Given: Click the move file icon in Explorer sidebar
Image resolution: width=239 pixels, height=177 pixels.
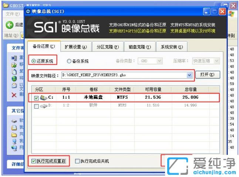Looking at the screenshot, I should [x=14, y=65].
